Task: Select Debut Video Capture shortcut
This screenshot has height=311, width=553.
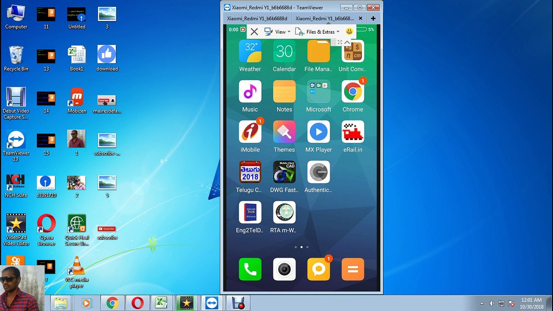Action: pyautogui.click(x=16, y=104)
